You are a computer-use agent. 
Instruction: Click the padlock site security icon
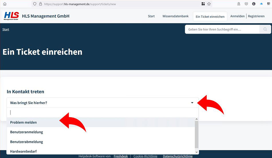[40, 4]
